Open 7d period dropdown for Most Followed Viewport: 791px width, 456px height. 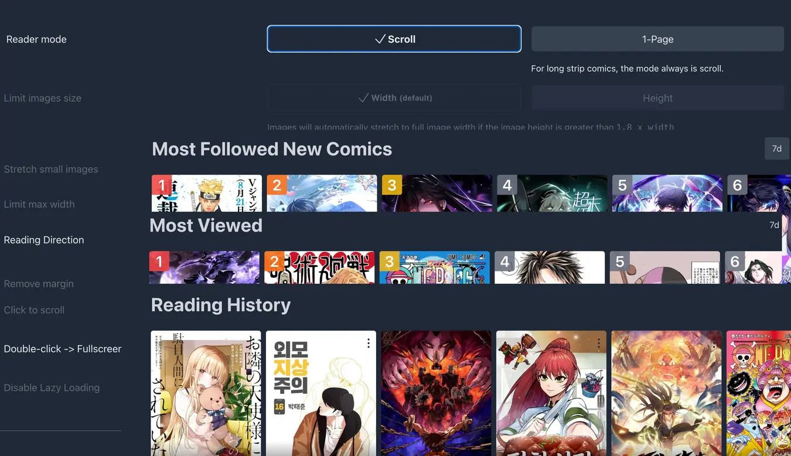pos(776,149)
